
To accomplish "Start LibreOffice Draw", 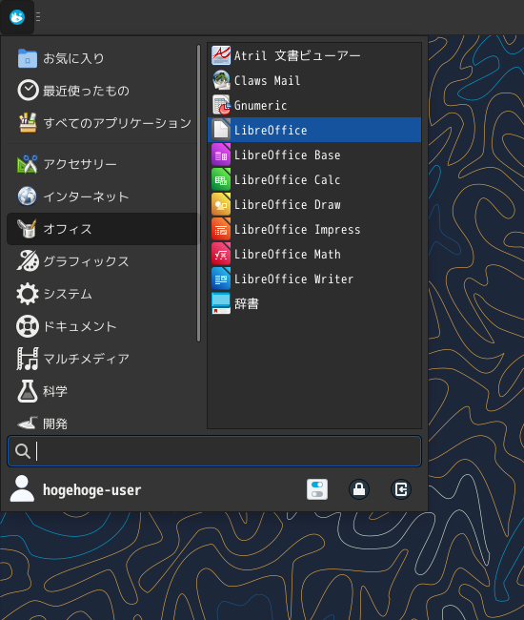I will [x=314, y=204].
